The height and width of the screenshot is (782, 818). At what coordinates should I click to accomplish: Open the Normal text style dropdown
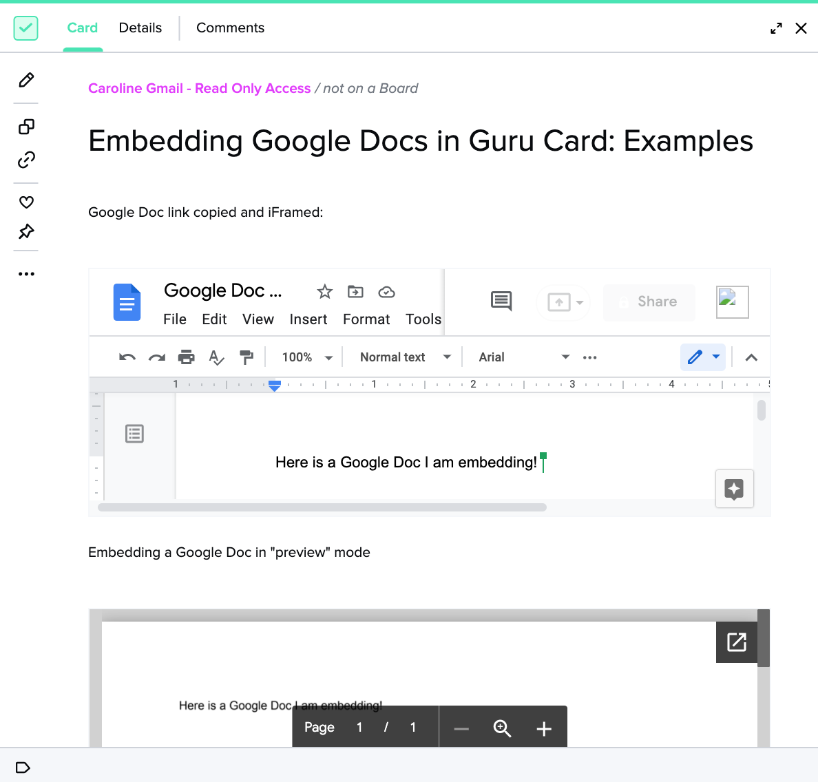pyautogui.click(x=406, y=357)
